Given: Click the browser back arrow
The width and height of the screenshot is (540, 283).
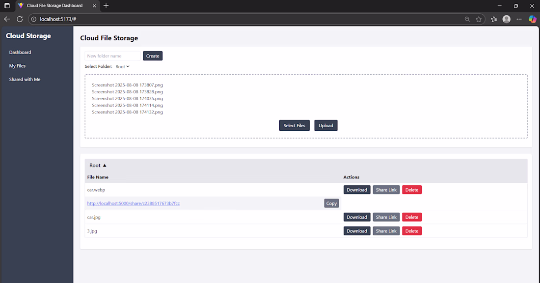Looking at the screenshot, I should pyautogui.click(x=7, y=19).
